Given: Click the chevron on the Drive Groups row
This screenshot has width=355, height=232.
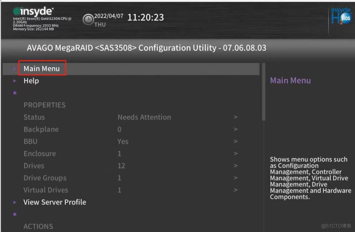Looking at the screenshot, I should click(x=235, y=178).
